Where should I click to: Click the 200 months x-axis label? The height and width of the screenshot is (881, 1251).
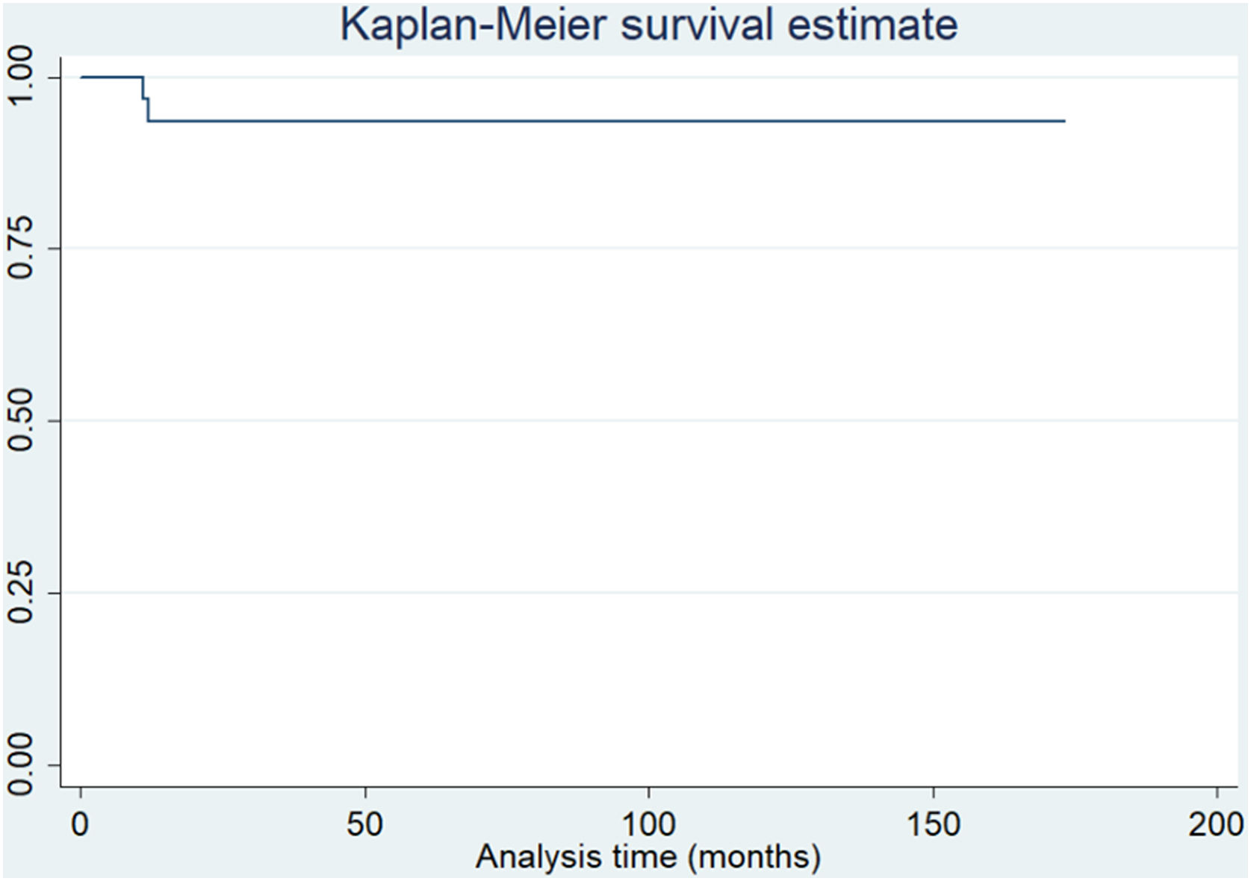coord(1217,825)
